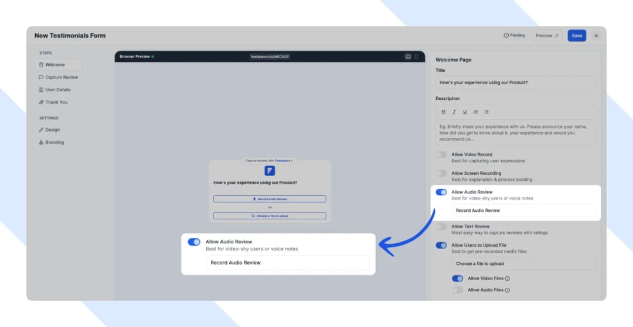The image size is (633, 327).
Task: Click 'Best for capturing user expressions' text
Action: tap(488, 161)
